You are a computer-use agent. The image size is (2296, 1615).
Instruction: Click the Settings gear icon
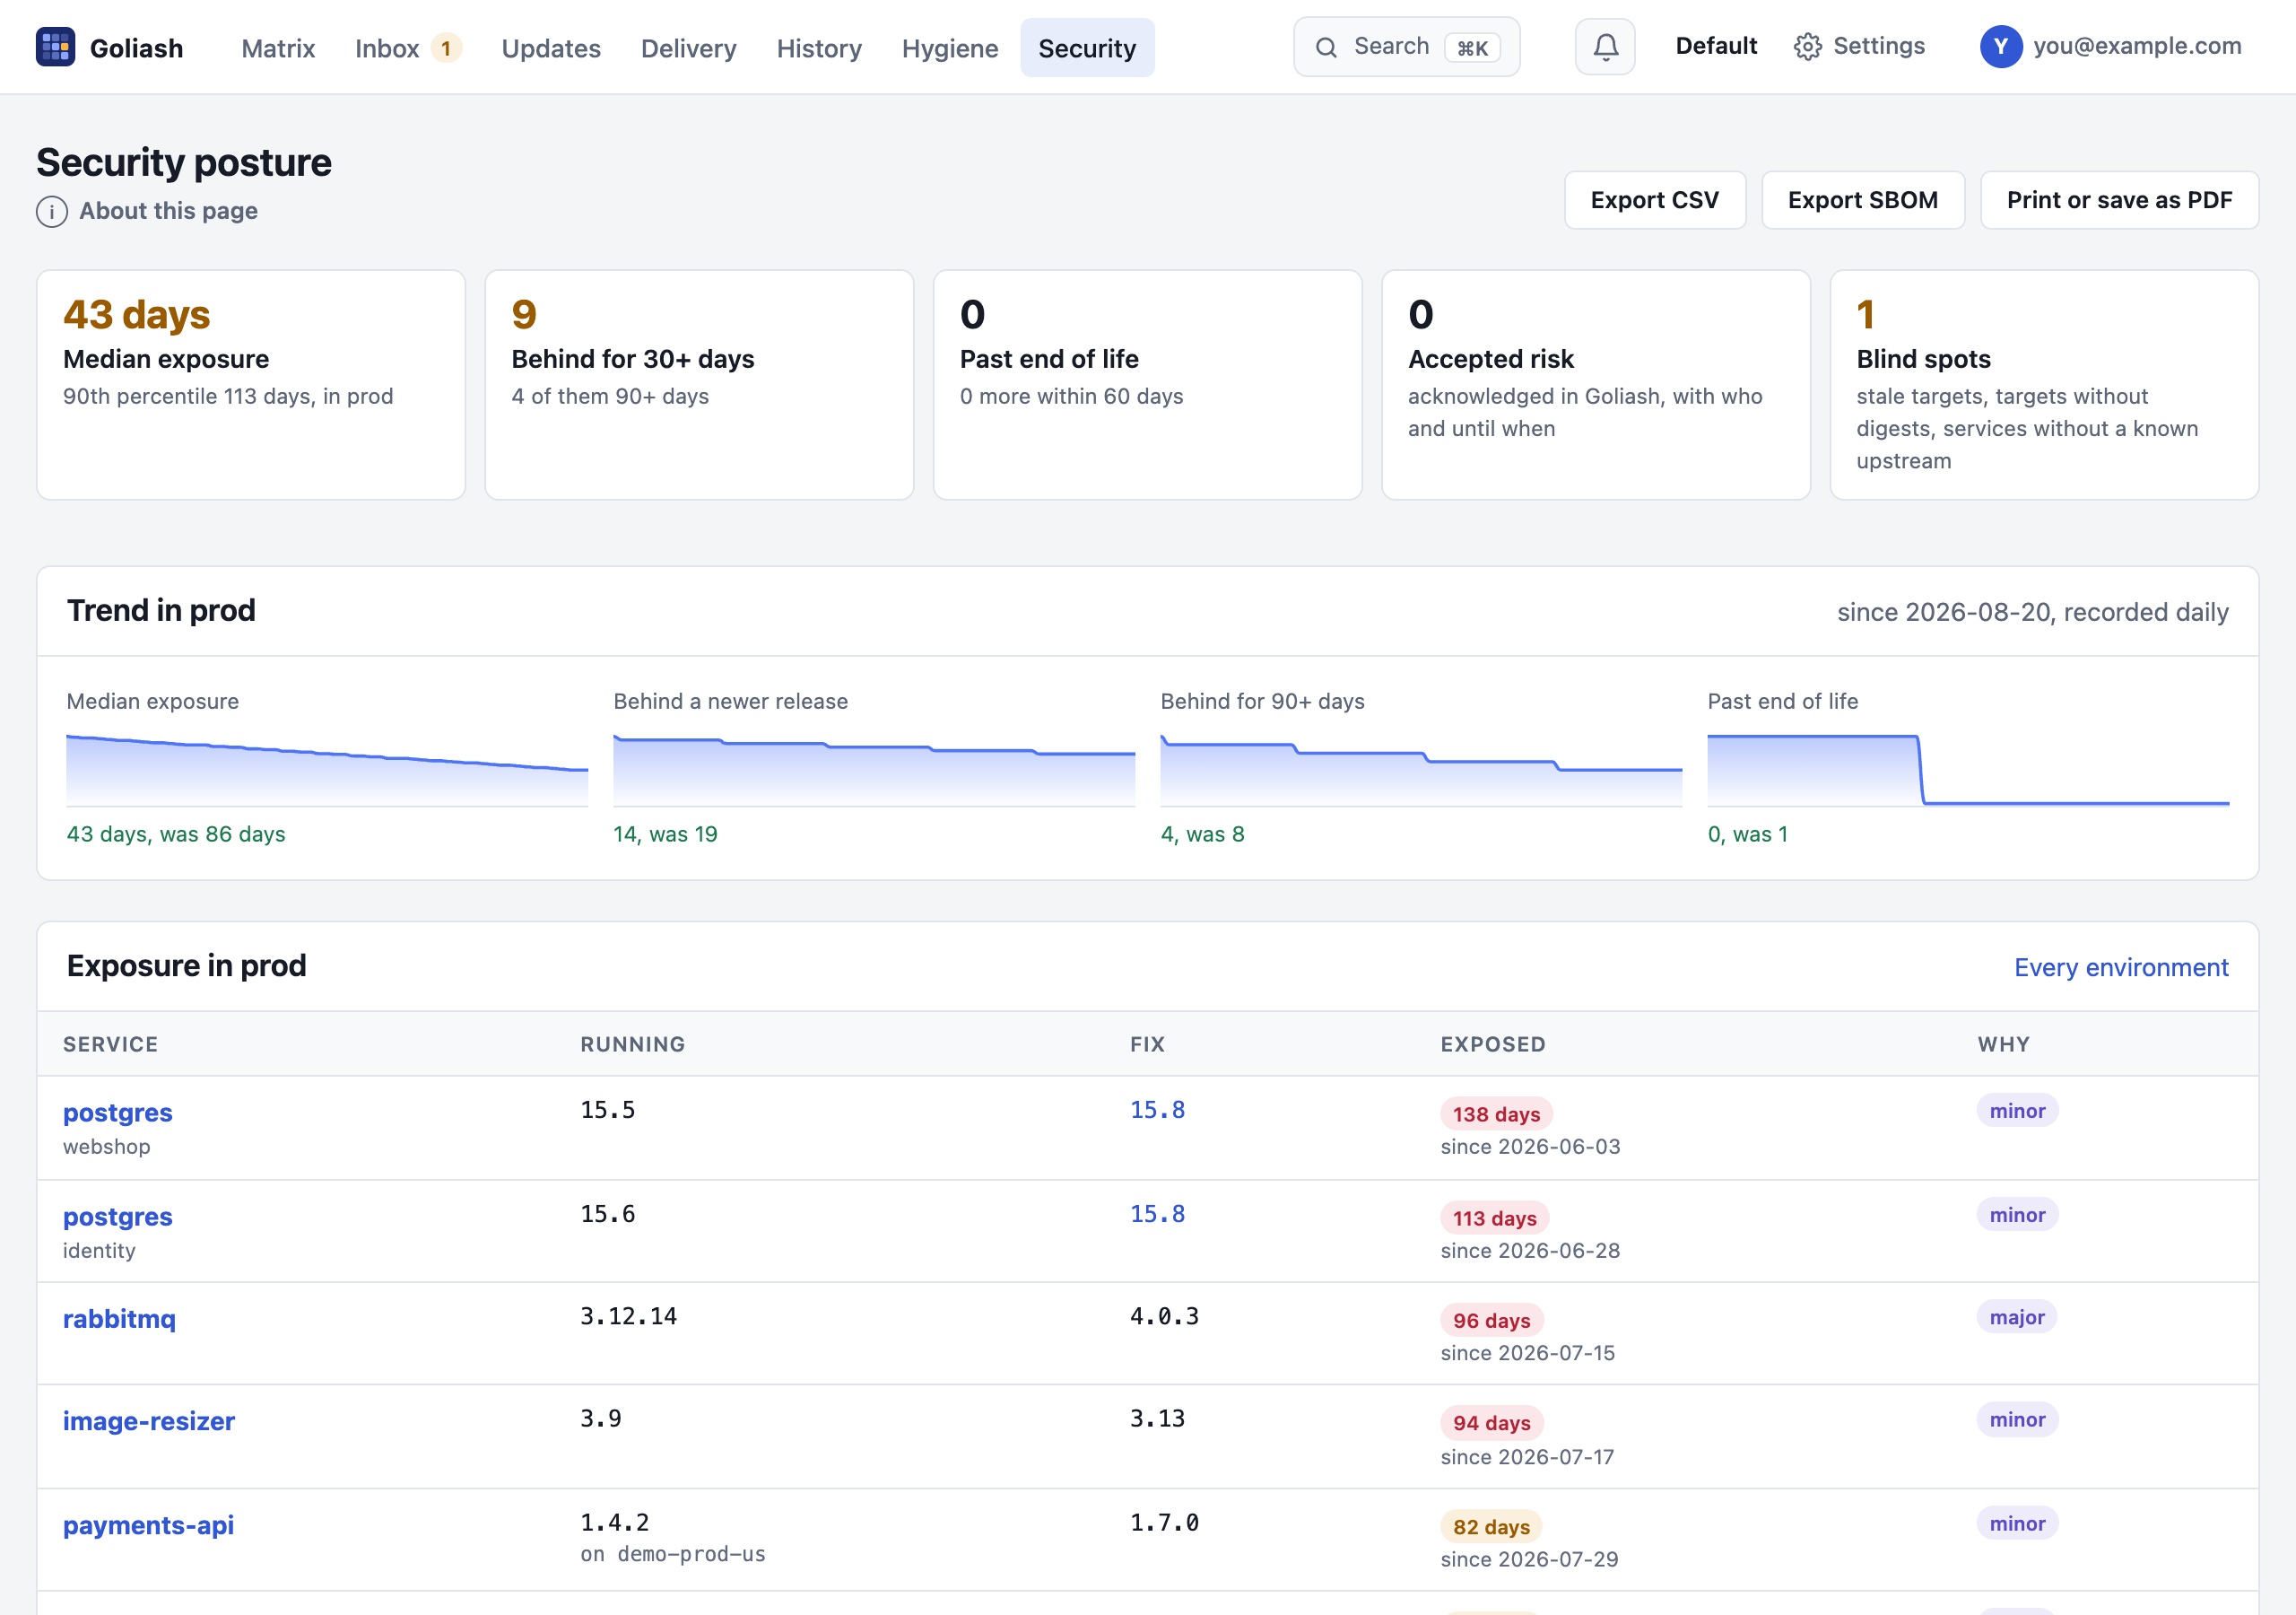click(1807, 47)
